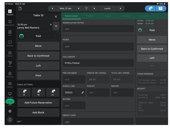
Task: Switch to the Profile tab
Action: (90, 17)
